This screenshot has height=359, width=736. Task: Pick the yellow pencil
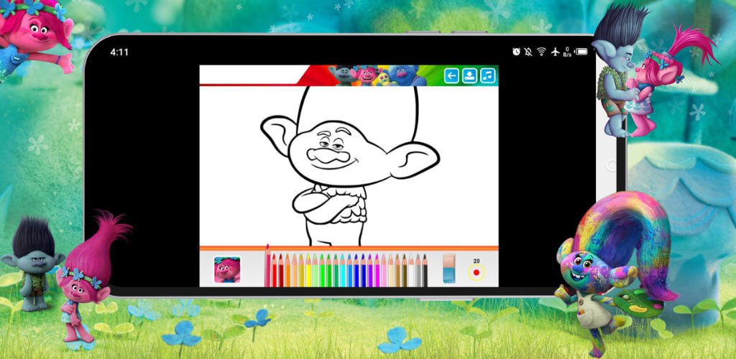click(308, 271)
